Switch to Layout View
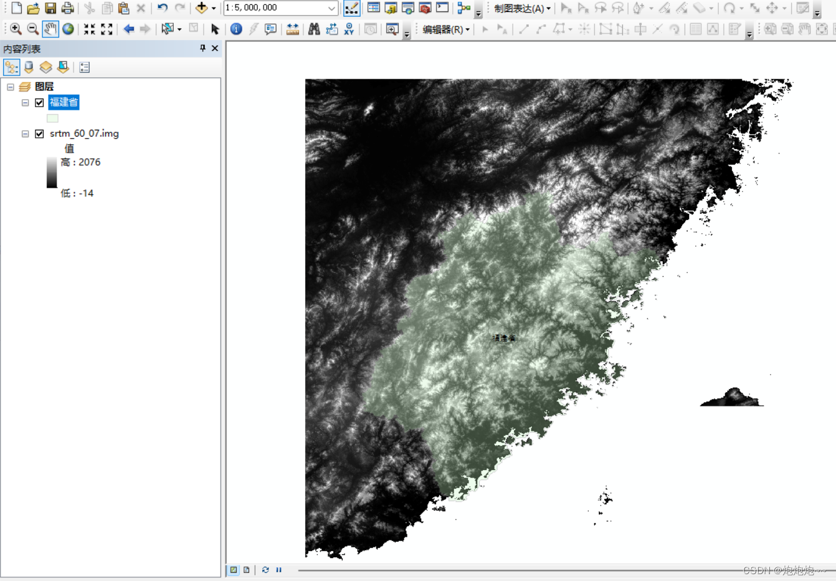The image size is (836, 581). pos(247,570)
